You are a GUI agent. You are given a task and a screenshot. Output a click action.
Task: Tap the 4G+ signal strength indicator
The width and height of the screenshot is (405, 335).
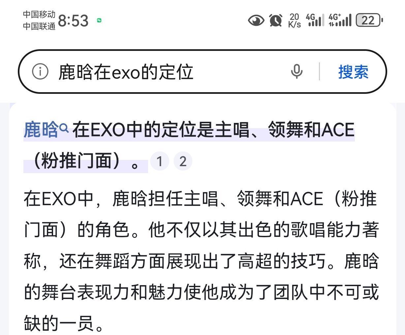tap(340, 20)
